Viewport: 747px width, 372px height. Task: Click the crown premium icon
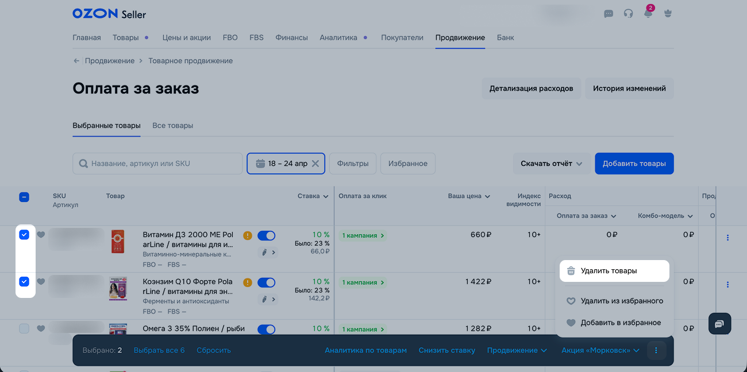tap(667, 14)
